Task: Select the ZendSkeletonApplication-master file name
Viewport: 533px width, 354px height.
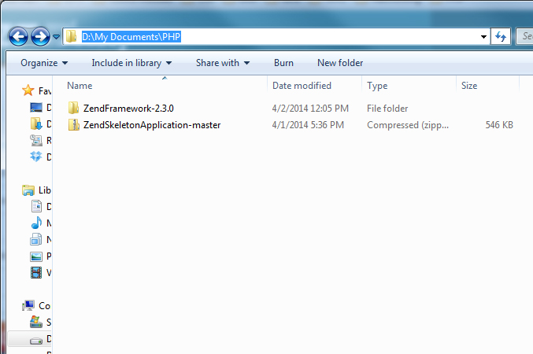Action: pyautogui.click(x=152, y=125)
